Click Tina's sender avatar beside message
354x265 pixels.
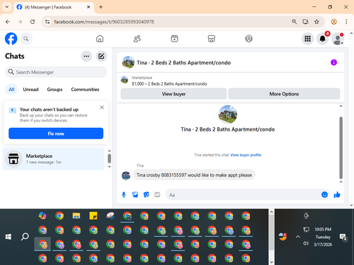pyautogui.click(x=126, y=176)
